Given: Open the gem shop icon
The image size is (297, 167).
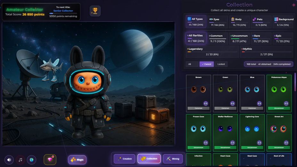Looking at the screenshot, I should pos(50,159).
